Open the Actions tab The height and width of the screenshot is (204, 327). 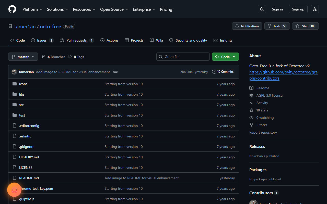pos(109,40)
